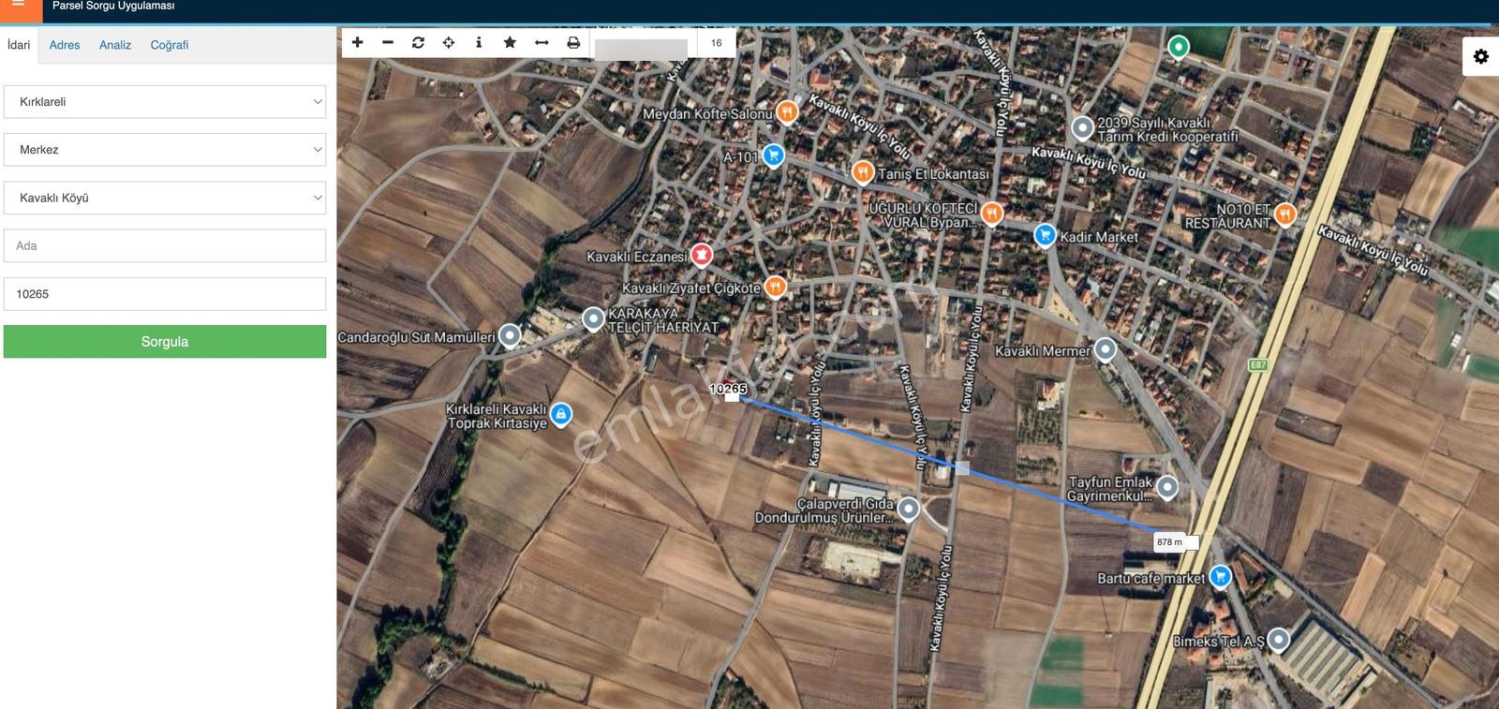Zoom out with the minus tool
Screen dimensions: 1499x709
[x=388, y=42]
